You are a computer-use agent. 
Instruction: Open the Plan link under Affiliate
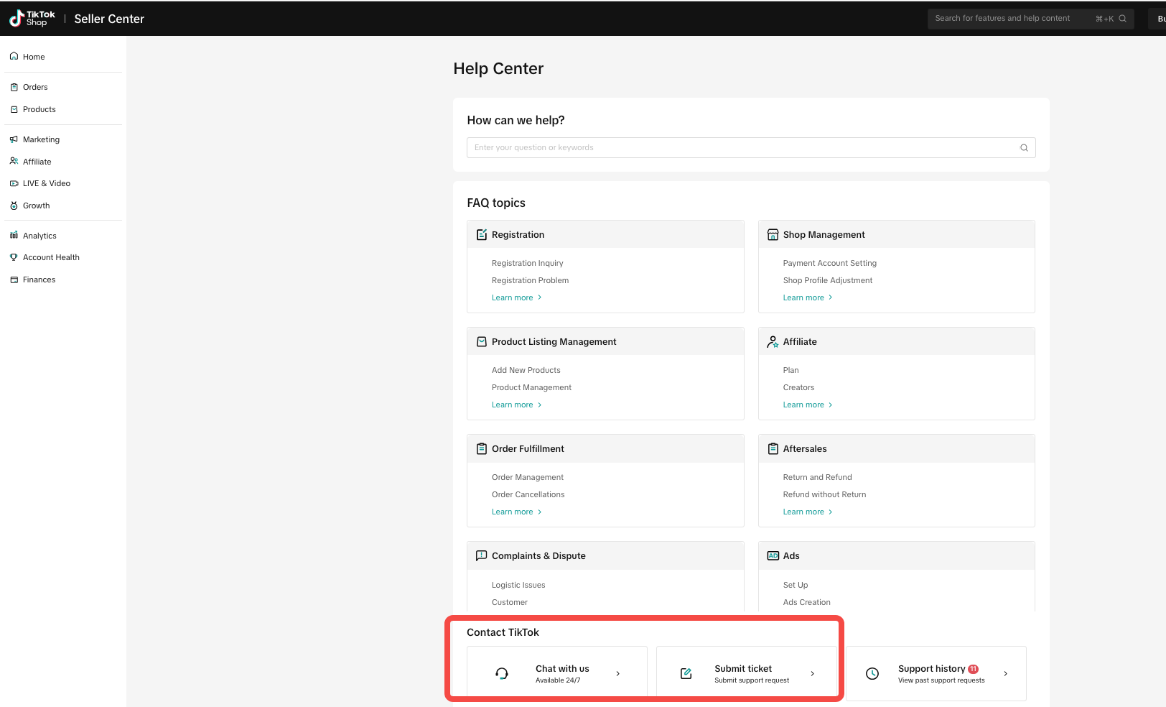click(791, 371)
